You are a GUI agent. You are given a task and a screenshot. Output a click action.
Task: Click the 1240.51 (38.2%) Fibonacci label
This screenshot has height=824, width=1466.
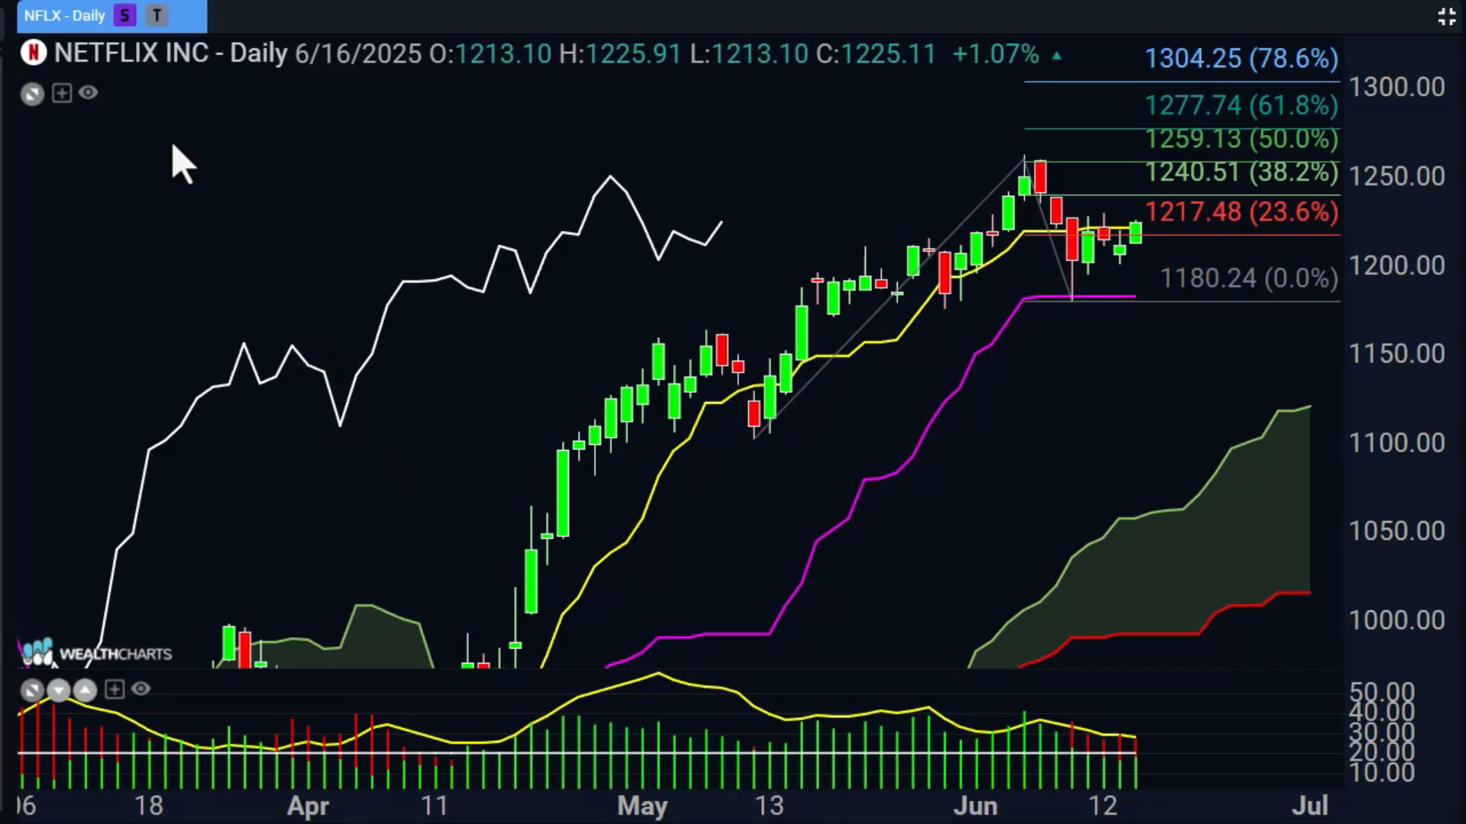[x=1242, y=172]
